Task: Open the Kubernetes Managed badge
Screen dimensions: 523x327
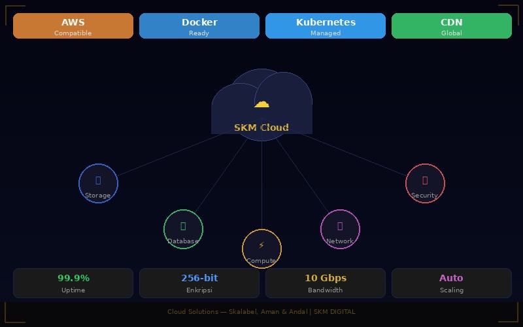Action: pos(326,26)
